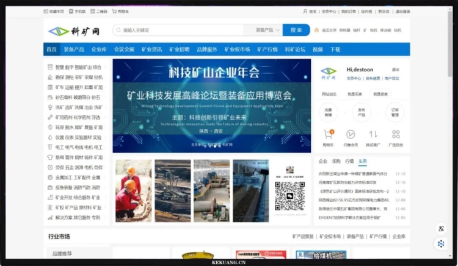The image size is (458, 266).
Task: Click the 购物车 shopping cart icon in user panel
Action: 327,134
